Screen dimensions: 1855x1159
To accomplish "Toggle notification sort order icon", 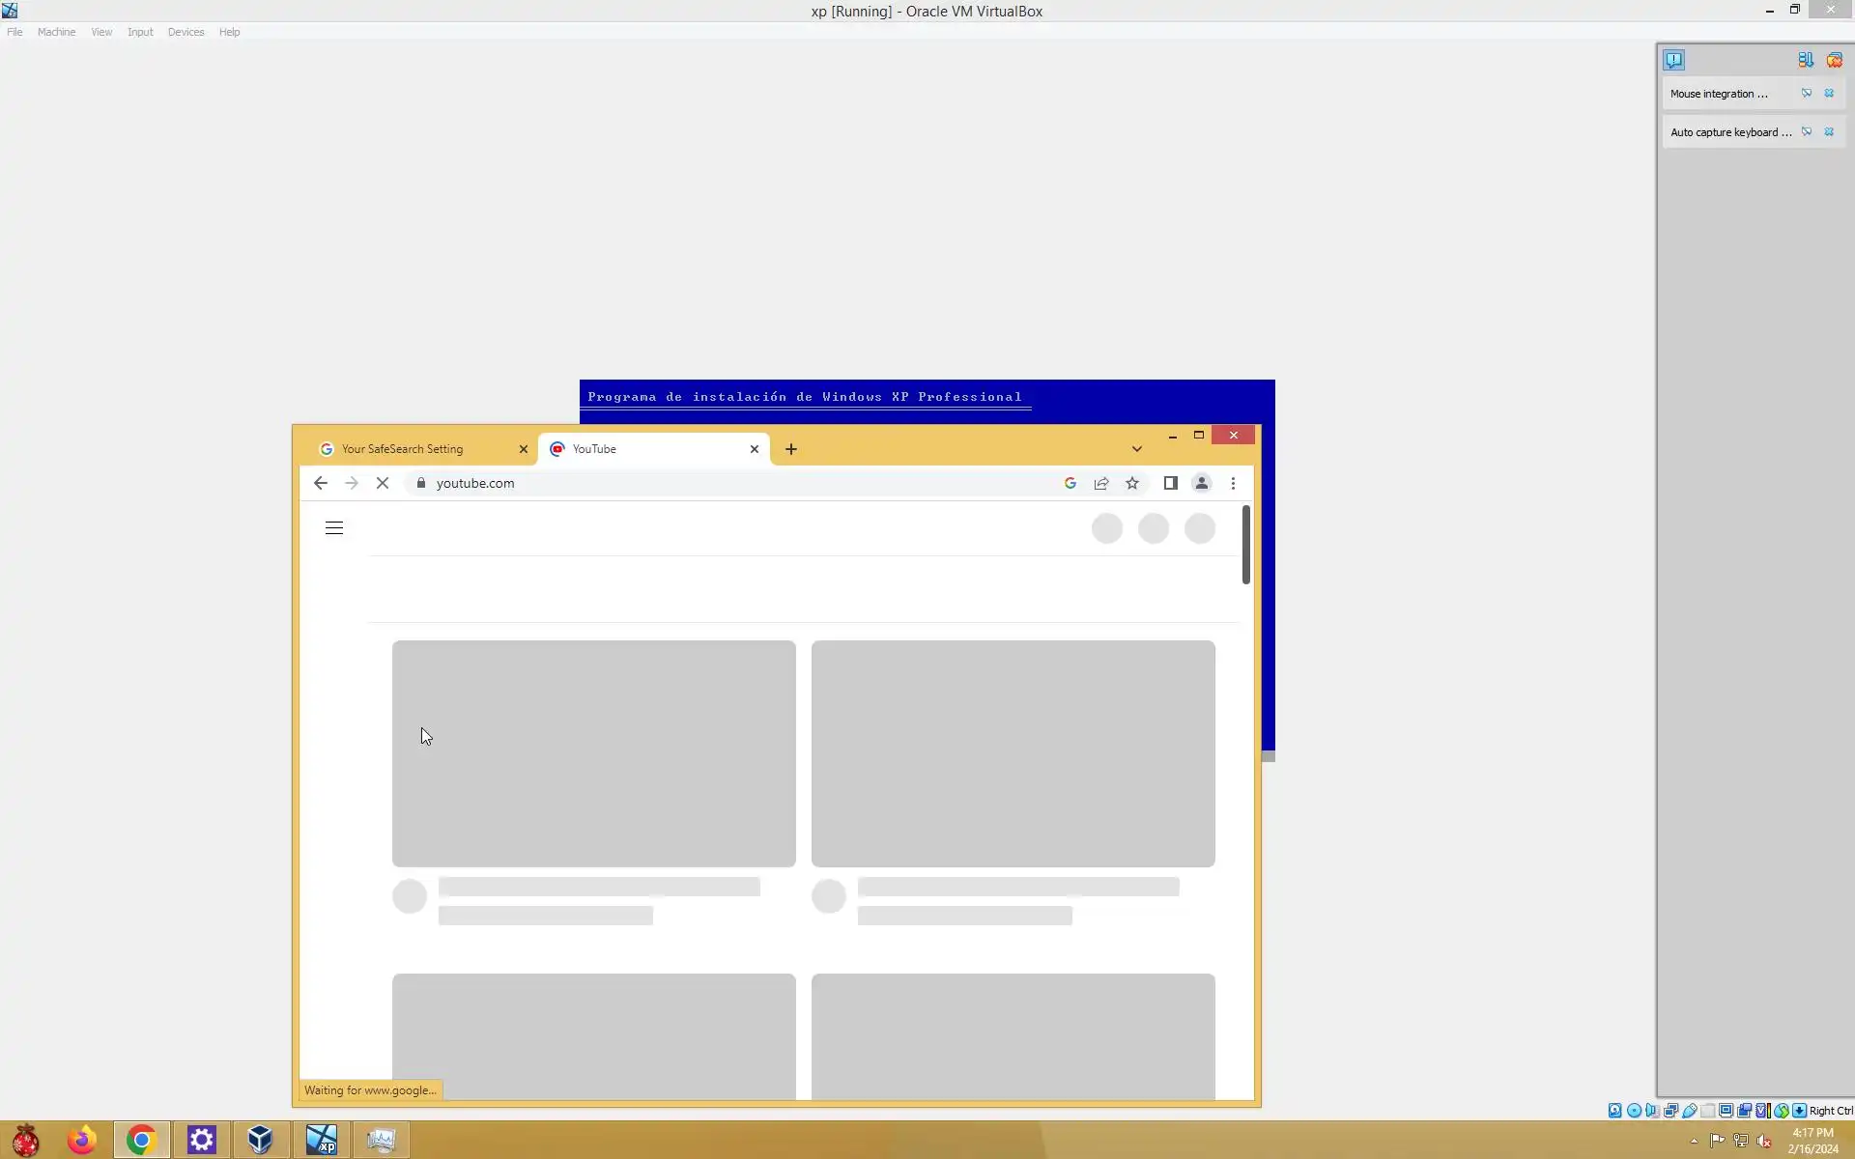I will tap(1805, 60).
